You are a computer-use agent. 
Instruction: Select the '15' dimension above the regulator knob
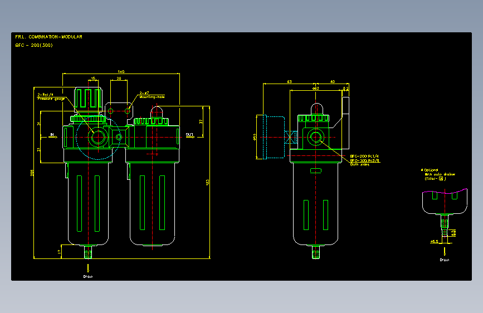pyautogui.click(x=93, y=78)
